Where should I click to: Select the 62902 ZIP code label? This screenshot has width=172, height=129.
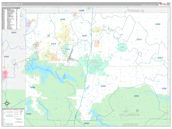pos(33,87)
